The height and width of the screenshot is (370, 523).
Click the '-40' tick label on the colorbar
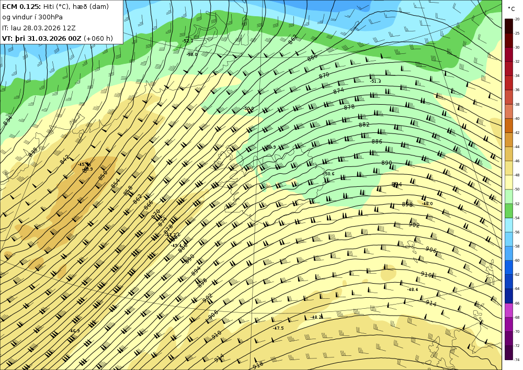[517, 118]
